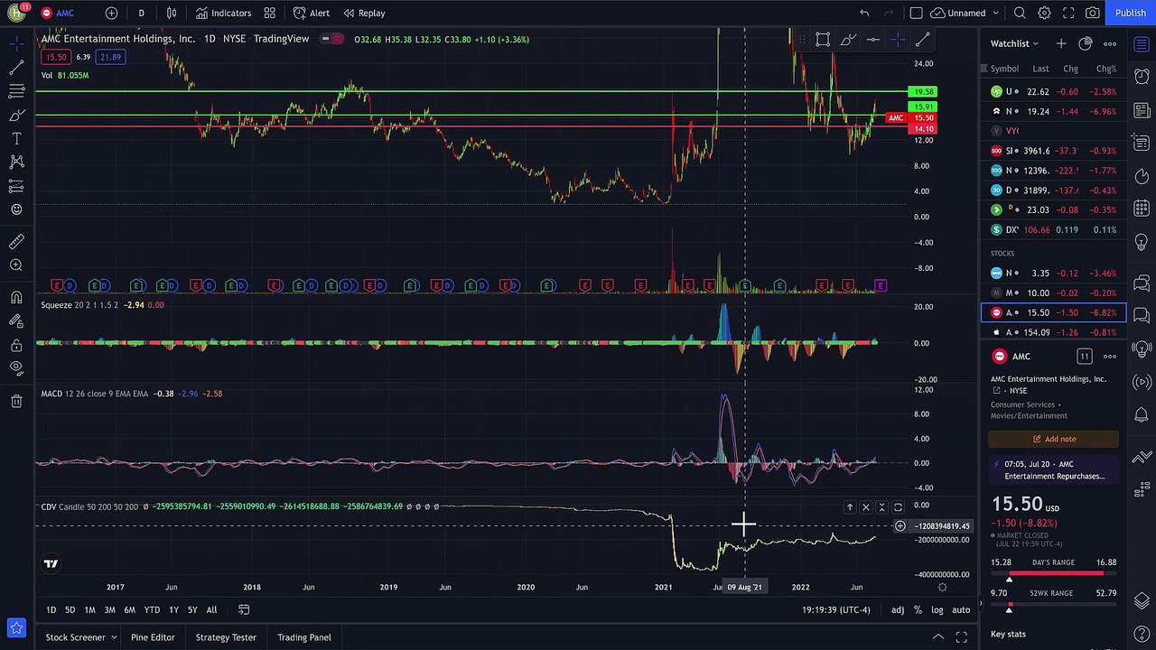Add a symbol to the watchlist

(1061, 43)
